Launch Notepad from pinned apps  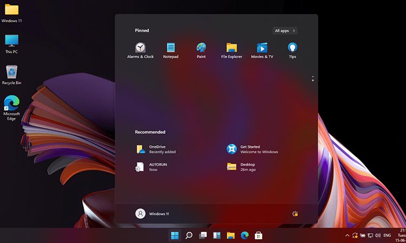(171, 51)
